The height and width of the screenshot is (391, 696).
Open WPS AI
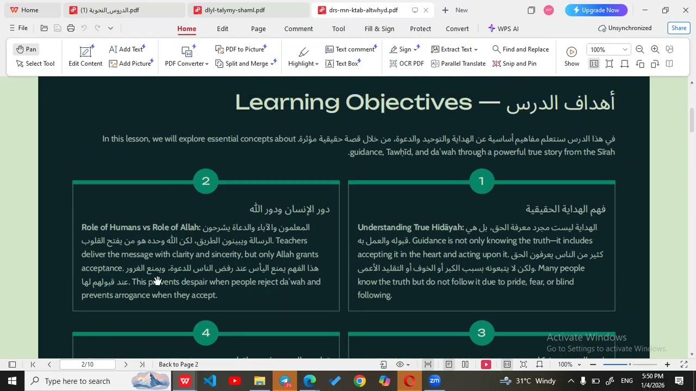coord(503,29)
